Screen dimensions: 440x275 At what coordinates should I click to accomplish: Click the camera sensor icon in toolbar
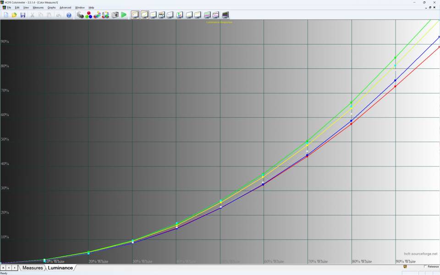pyautogui.click(x=115, y=15)
